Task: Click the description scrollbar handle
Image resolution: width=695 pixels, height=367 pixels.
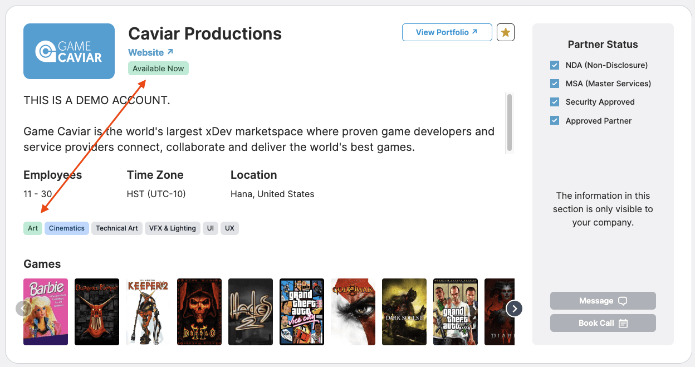Action: pos(509,122)
